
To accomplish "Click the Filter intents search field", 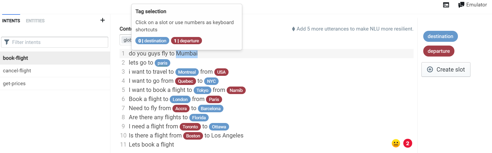I will (59, 42).
